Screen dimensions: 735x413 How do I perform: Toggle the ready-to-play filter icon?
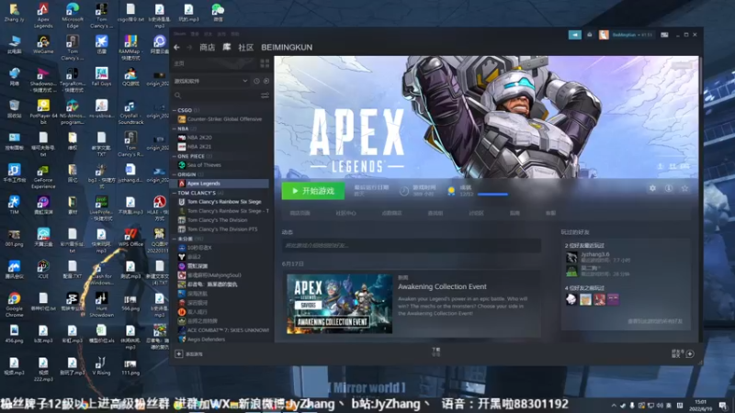[266, 81]
